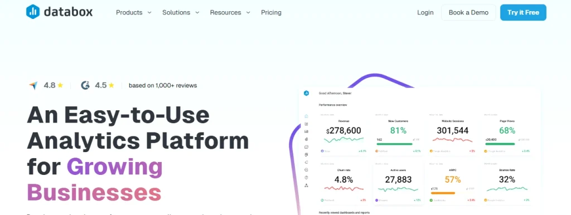Screen dimensions: 571x215
Task: Click the 4.5 G2 rating number
Action: point(101,85)
